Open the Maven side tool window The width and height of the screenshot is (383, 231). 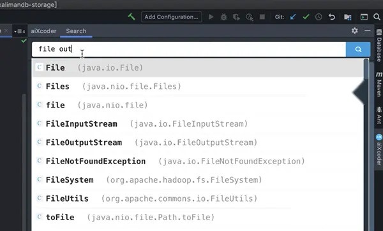pyautogui.click(x=379, y=84)
